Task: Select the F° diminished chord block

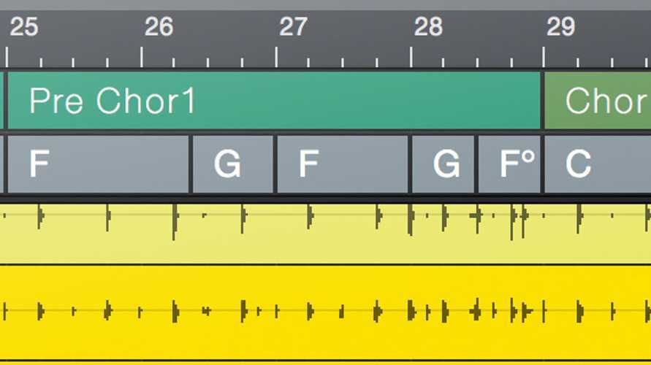Action: pos(509,164)
